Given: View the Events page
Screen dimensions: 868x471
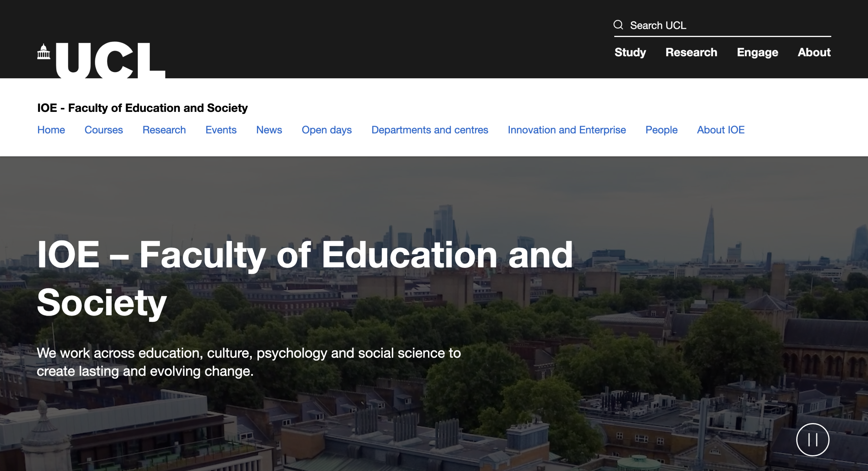Looking at the screenshot, I should [221, 130].
